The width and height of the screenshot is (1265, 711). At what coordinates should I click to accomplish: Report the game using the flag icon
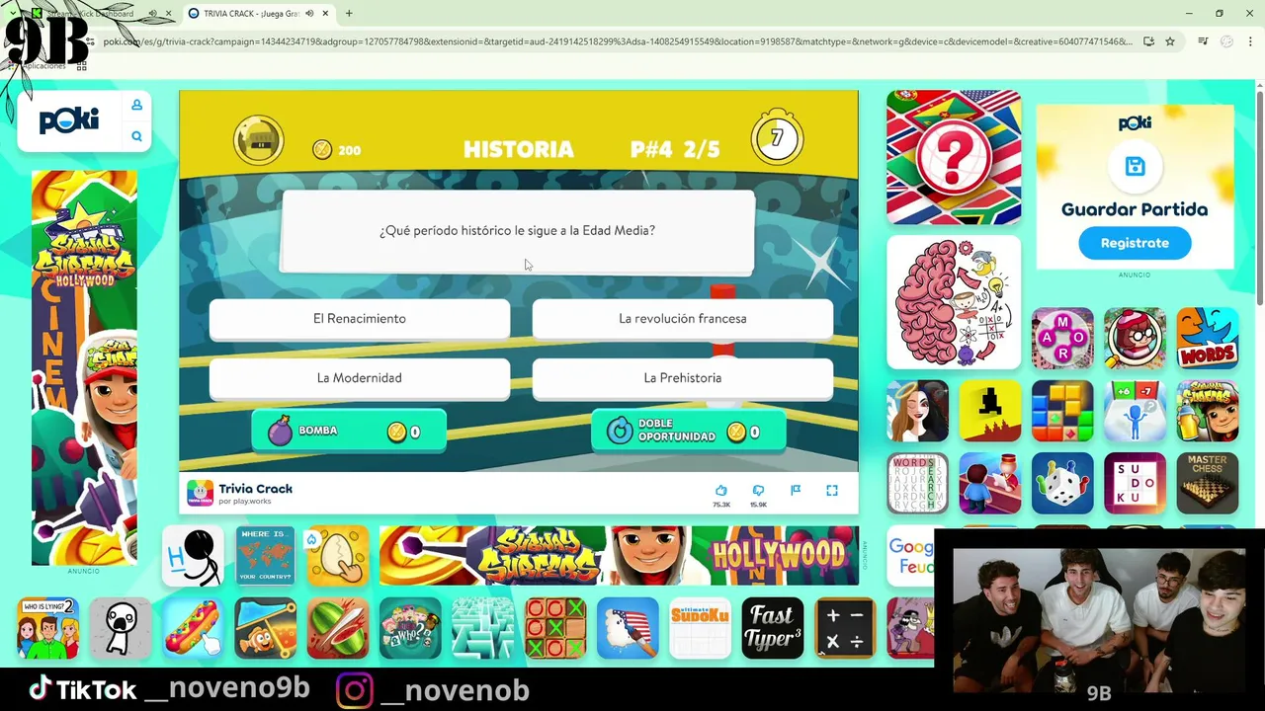(796, 490)
